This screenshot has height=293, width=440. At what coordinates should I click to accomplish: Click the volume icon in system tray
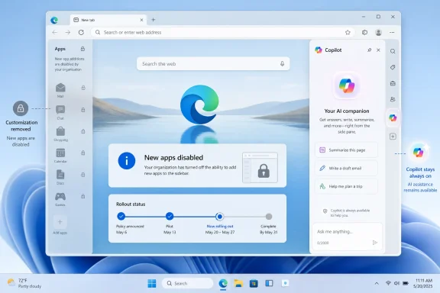(x=396, y=283)
